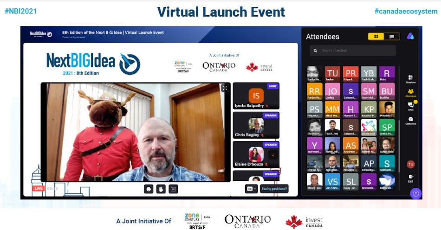Select speaker tile Chris Begley
The width and height of the screenshot is (441, 230).
pyautogui.click(x=256, y=125)
